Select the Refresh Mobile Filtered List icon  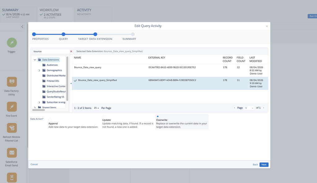(x=12, y=128)
